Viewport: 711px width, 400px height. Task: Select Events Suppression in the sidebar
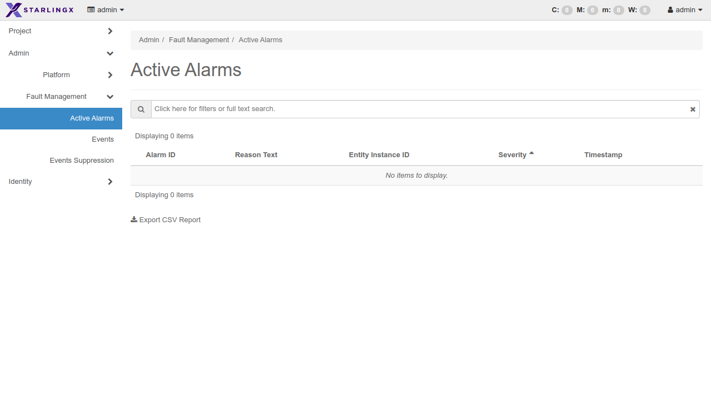point(82,160)
